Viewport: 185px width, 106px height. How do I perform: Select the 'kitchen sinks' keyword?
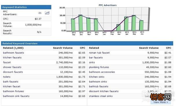pos(97,77)
